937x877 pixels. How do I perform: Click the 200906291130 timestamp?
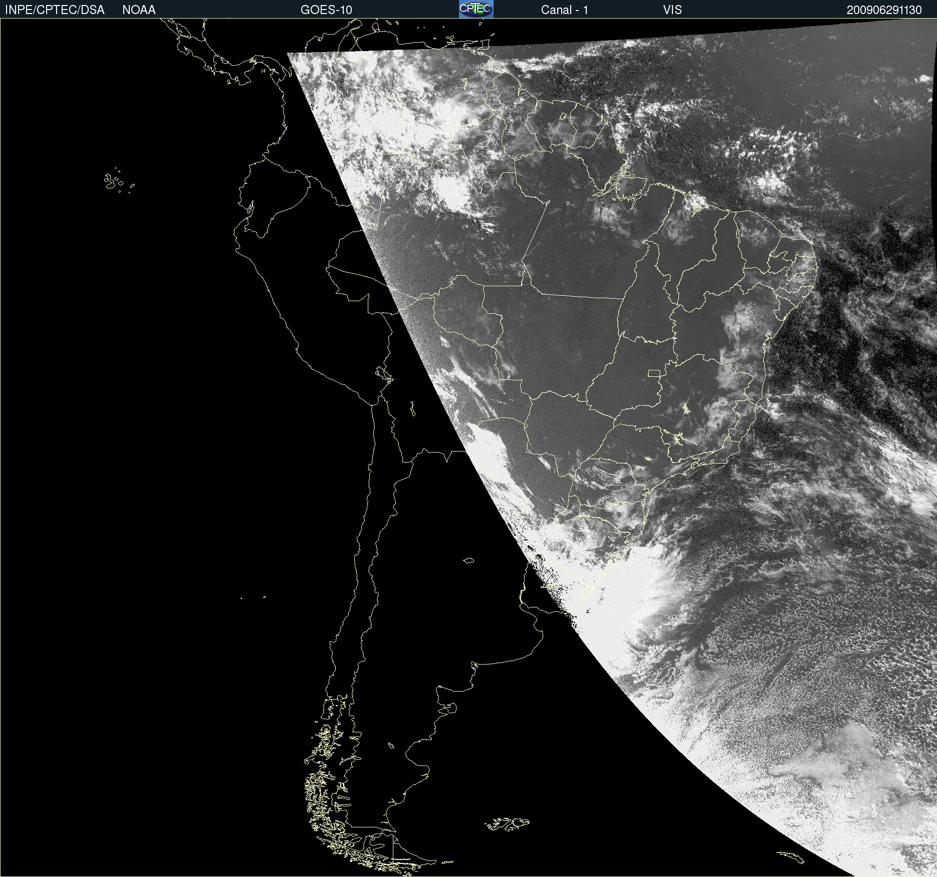click(x=884, y=10)
